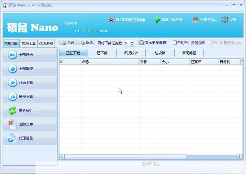Open the 正在下载 tab
Screen dimensions: 246x174
[x=73, y=53]
